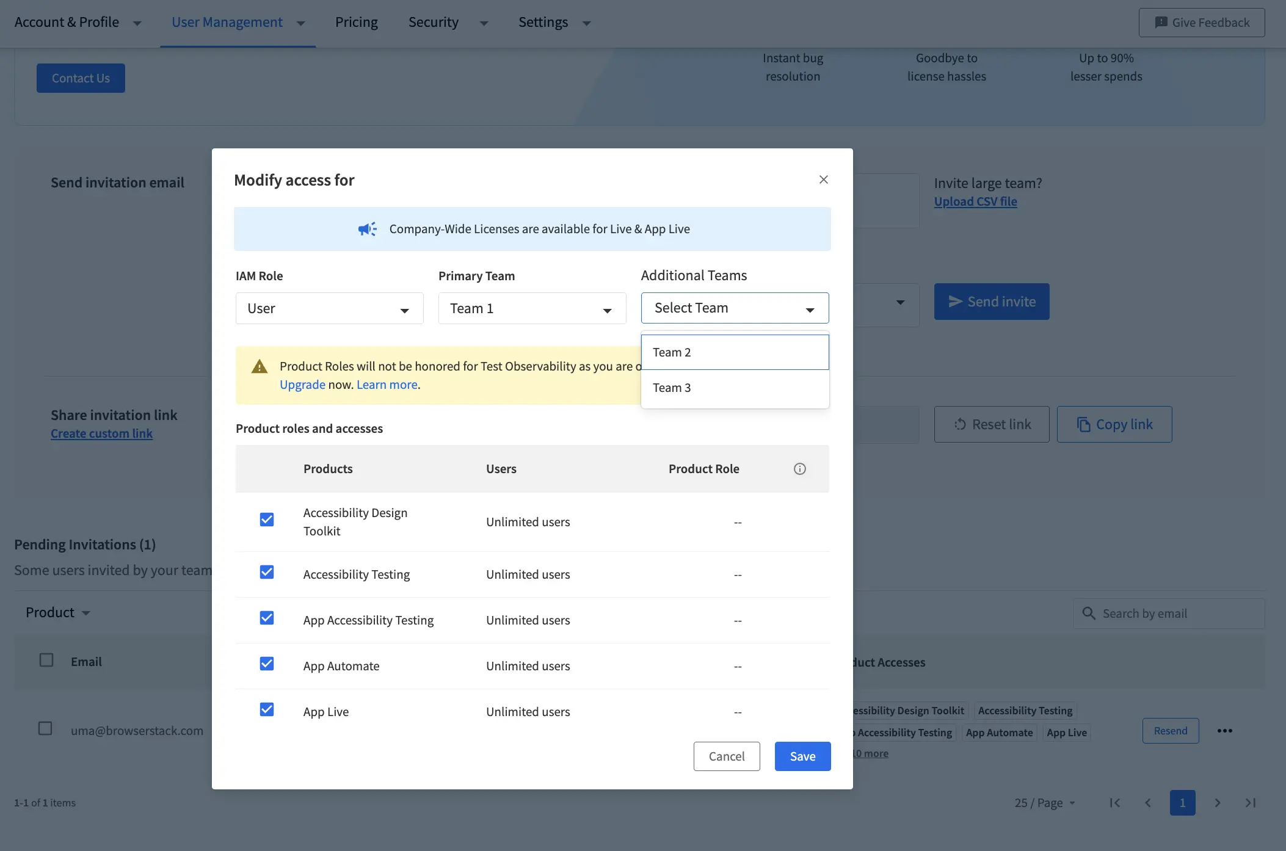
Task: Click the Upgrade link in warning
Action: pyautogui.click(x=302, y=385)
